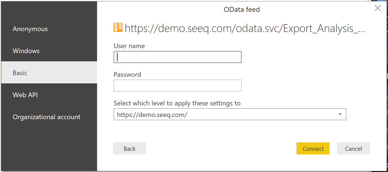Click the User name label

129,46
